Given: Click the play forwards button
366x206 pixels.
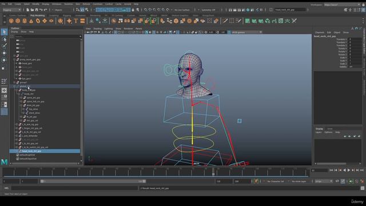Looking at the screenshot, I should coord(349,171).
